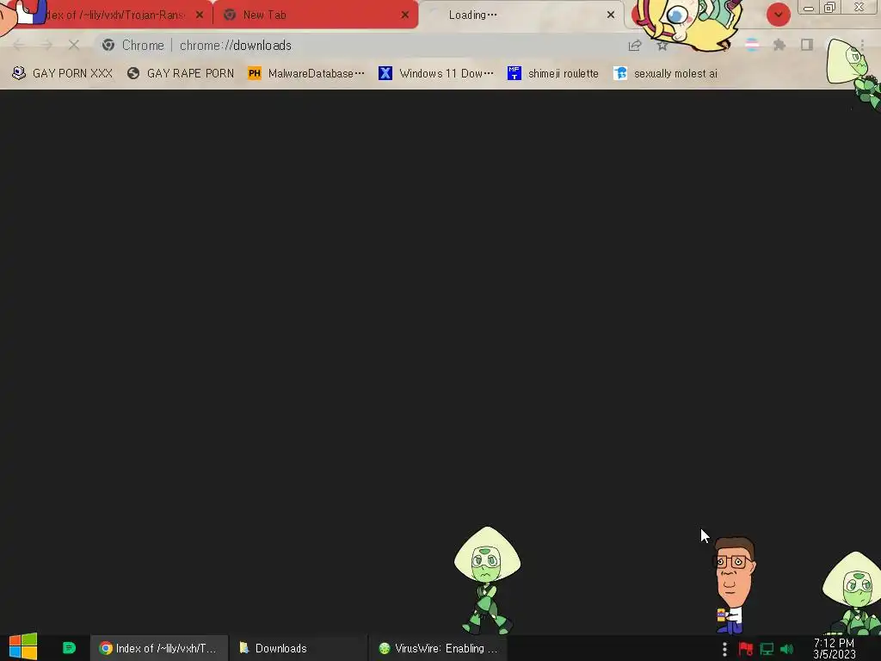Open the MalwareDatabase bookmark

[306, 73]
